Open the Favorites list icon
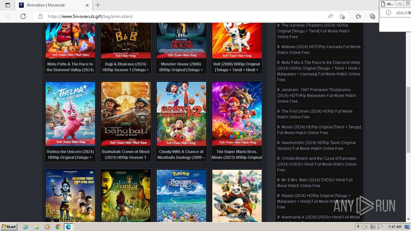The height and width of the screenshot is (231, 411). 358,16
